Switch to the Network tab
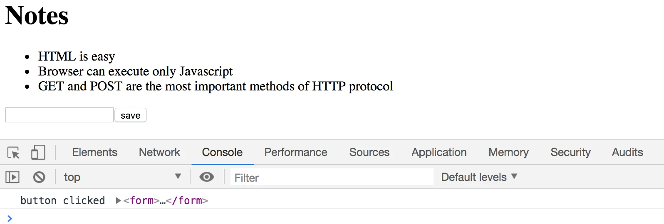 click(x=159, y=152)
